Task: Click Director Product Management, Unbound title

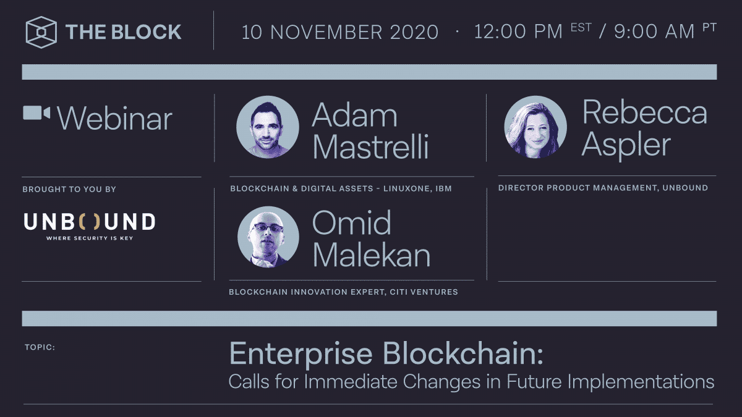Action: coord(603,187)
